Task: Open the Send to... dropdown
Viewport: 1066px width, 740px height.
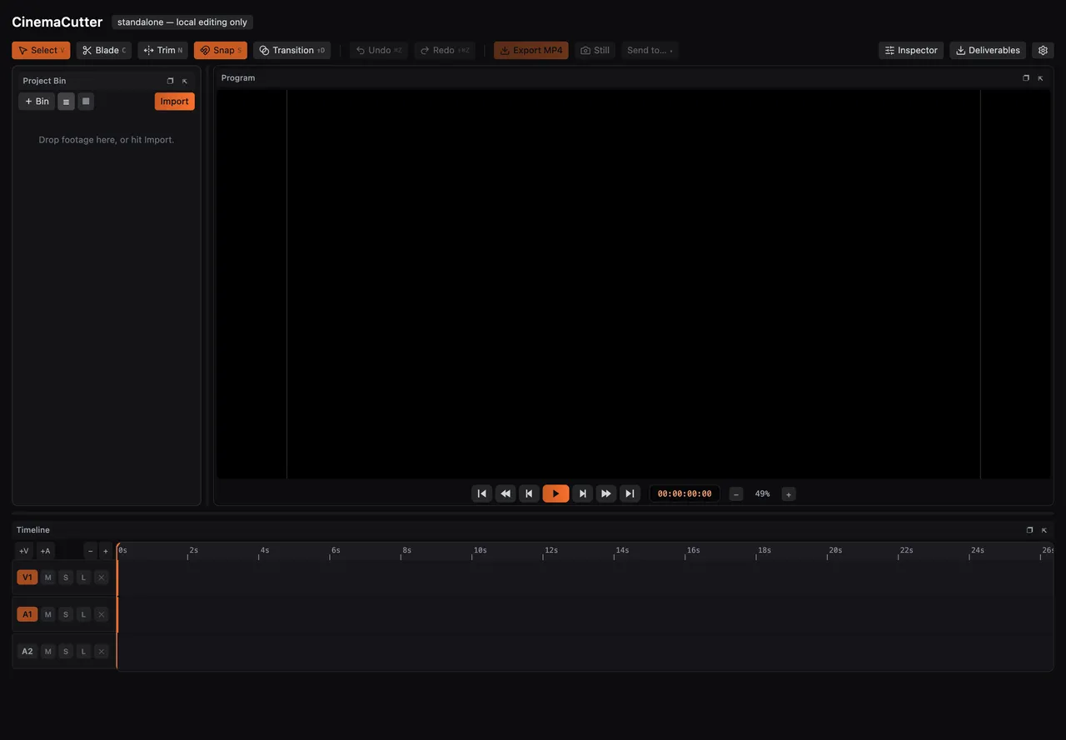Action: (650, 51)
